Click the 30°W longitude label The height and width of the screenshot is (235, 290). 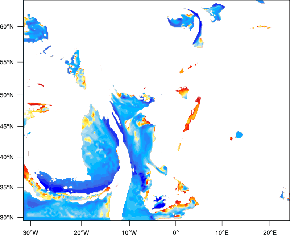point(30,232)
